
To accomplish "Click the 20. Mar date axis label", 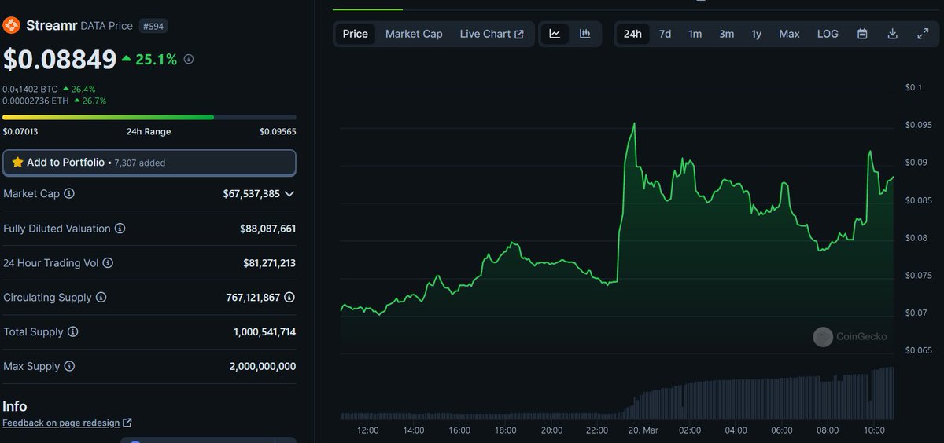I will [x=643, y=430].
